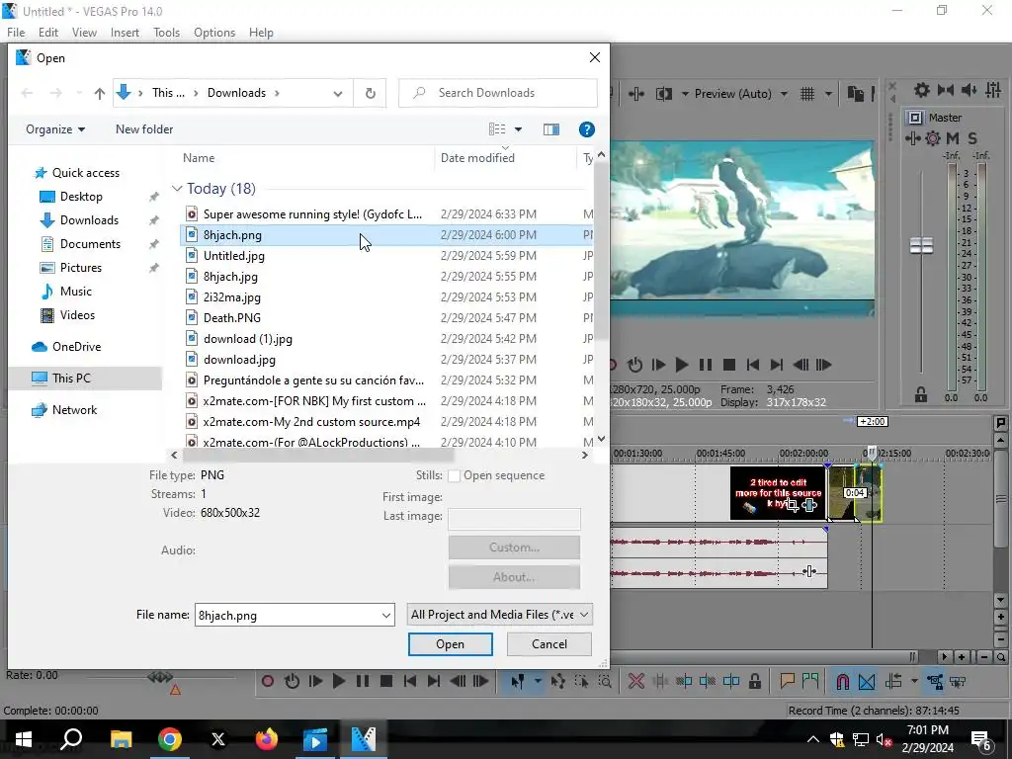Open the File menu

pos(16,33)
